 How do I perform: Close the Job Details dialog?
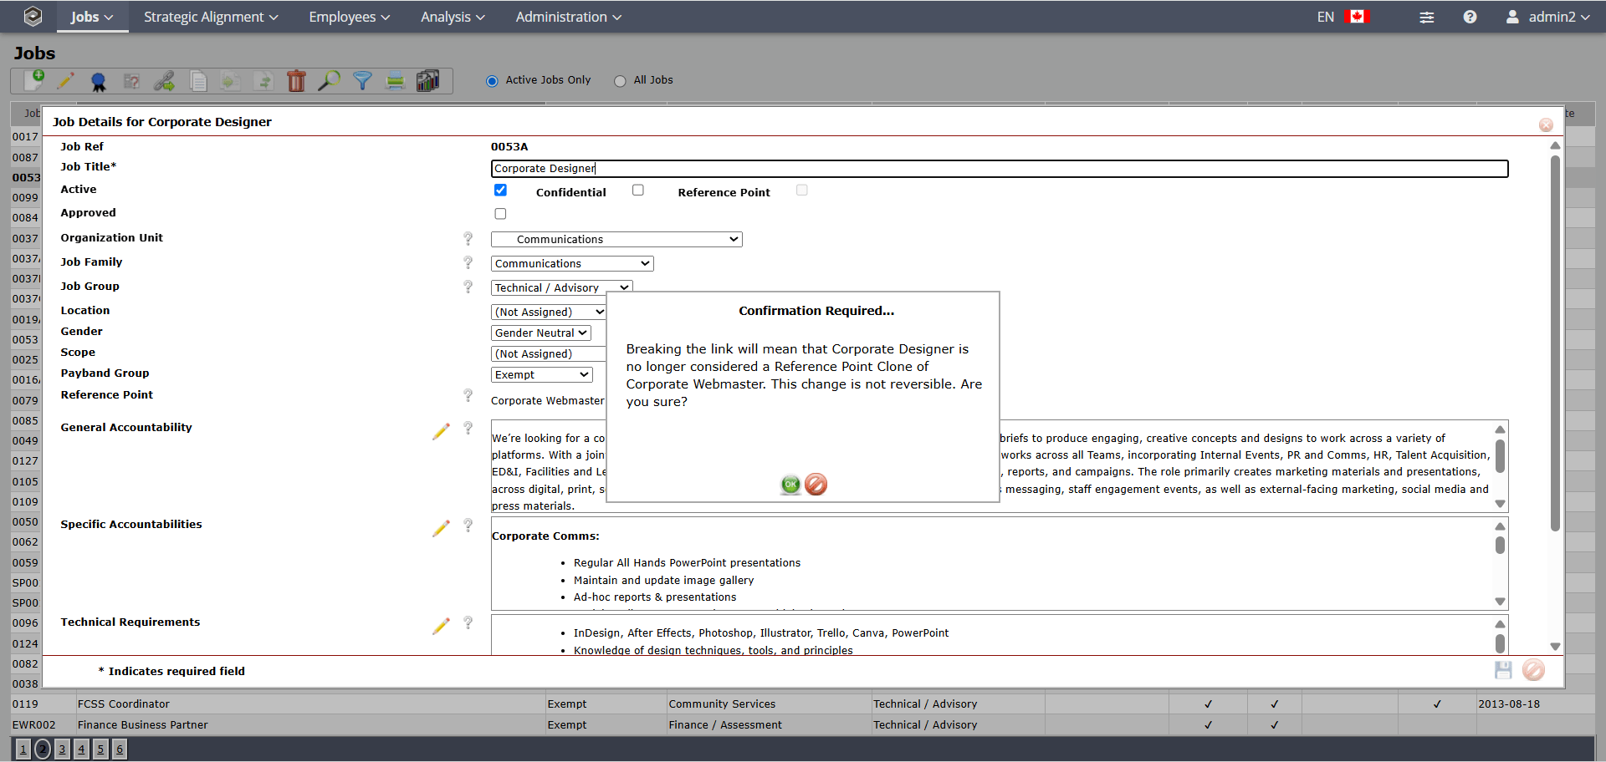coord(1546,124)
